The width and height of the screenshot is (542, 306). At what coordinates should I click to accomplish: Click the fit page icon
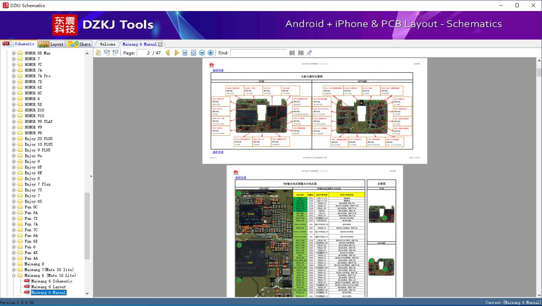[x=193, y=53]
